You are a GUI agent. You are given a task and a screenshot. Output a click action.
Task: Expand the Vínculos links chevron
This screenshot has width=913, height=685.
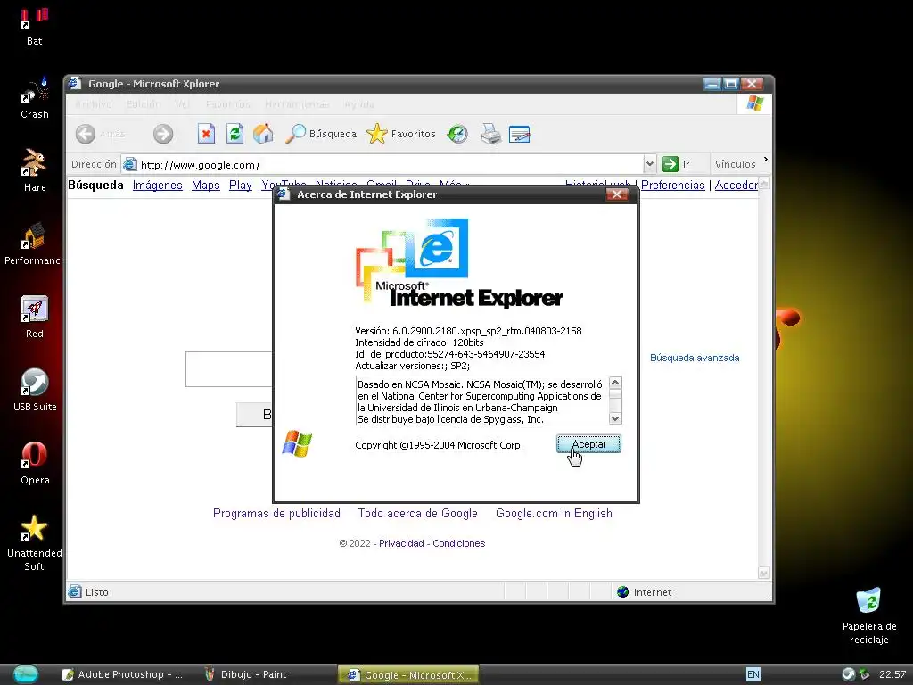[765, 159]
